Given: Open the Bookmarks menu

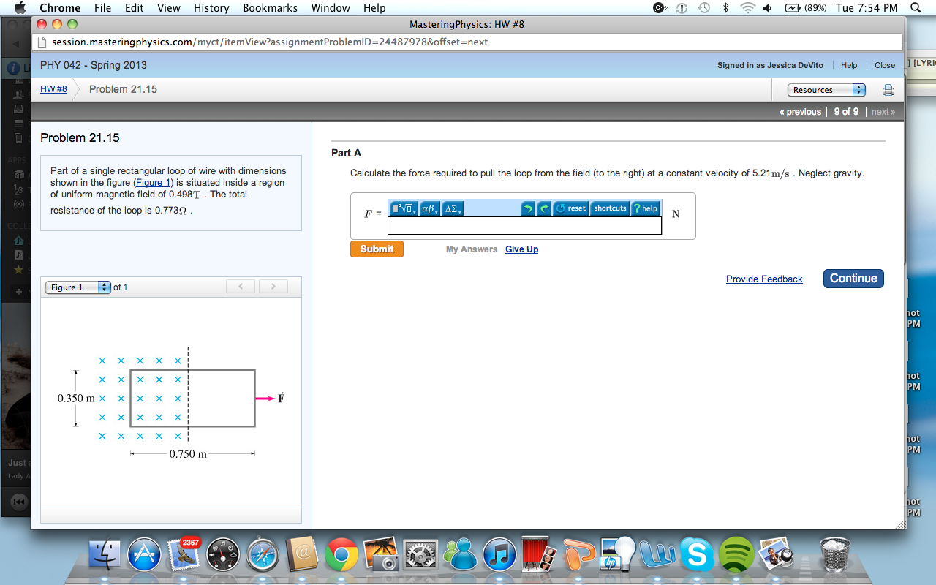Looking at the screenshot, I should click(x=270, y=8).
